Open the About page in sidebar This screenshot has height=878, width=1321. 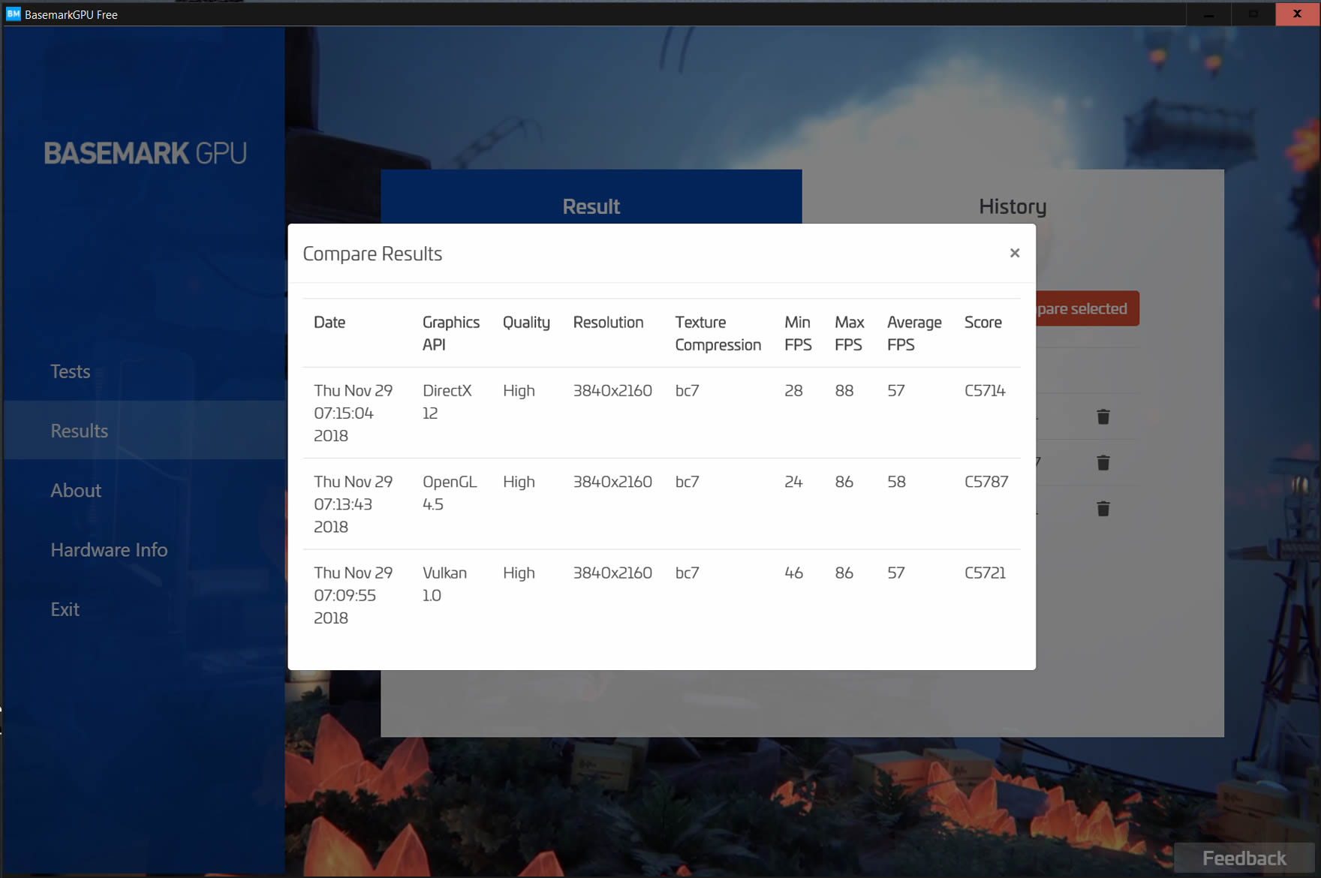click(76, 490)
